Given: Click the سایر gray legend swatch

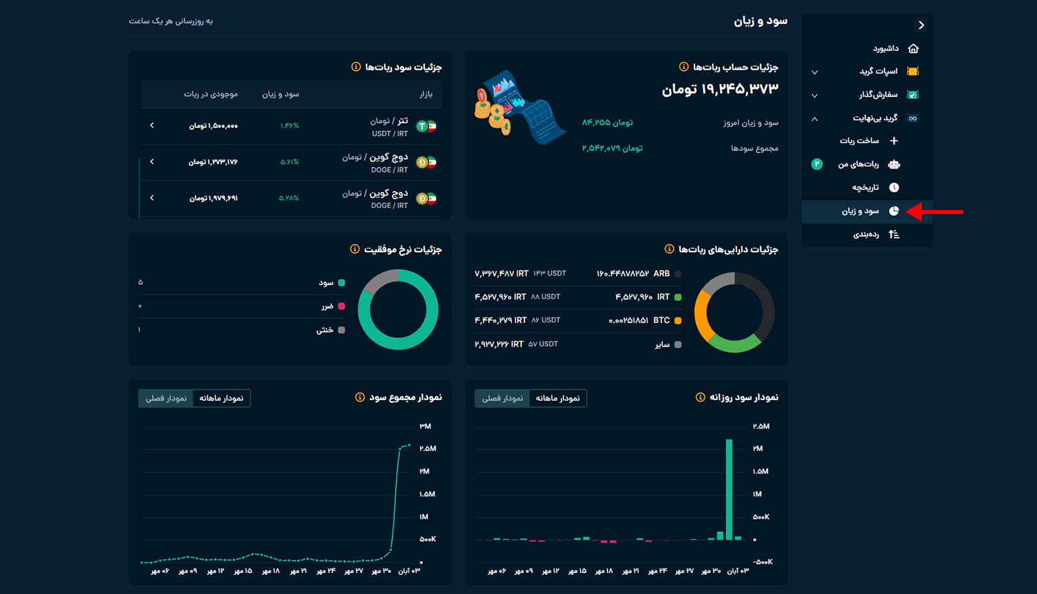Looking at the screenshot, I should 678,344.
